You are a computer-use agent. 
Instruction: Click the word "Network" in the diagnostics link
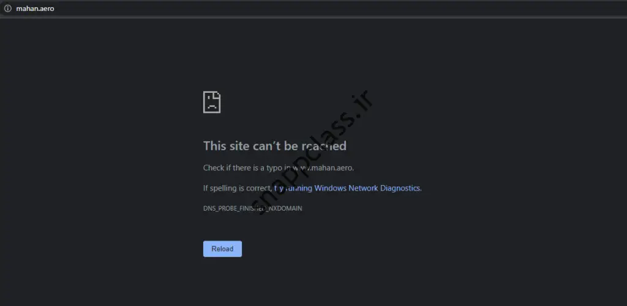(x=363, y=188)
